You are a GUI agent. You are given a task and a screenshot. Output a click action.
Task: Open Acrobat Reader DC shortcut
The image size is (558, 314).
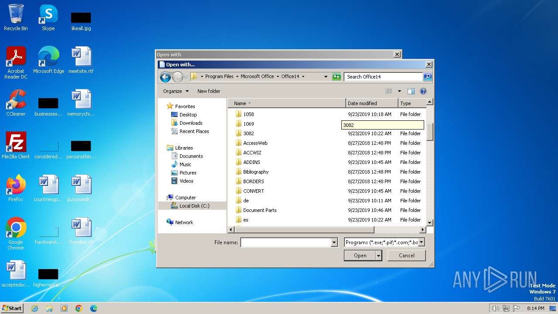[16, 63]
